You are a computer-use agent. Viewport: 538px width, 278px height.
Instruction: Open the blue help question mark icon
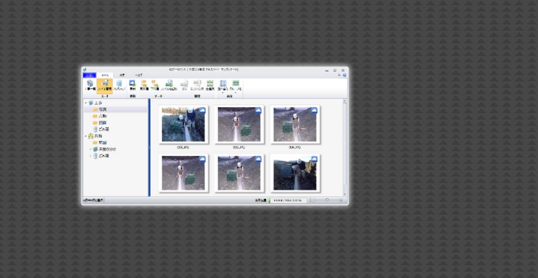344,75
